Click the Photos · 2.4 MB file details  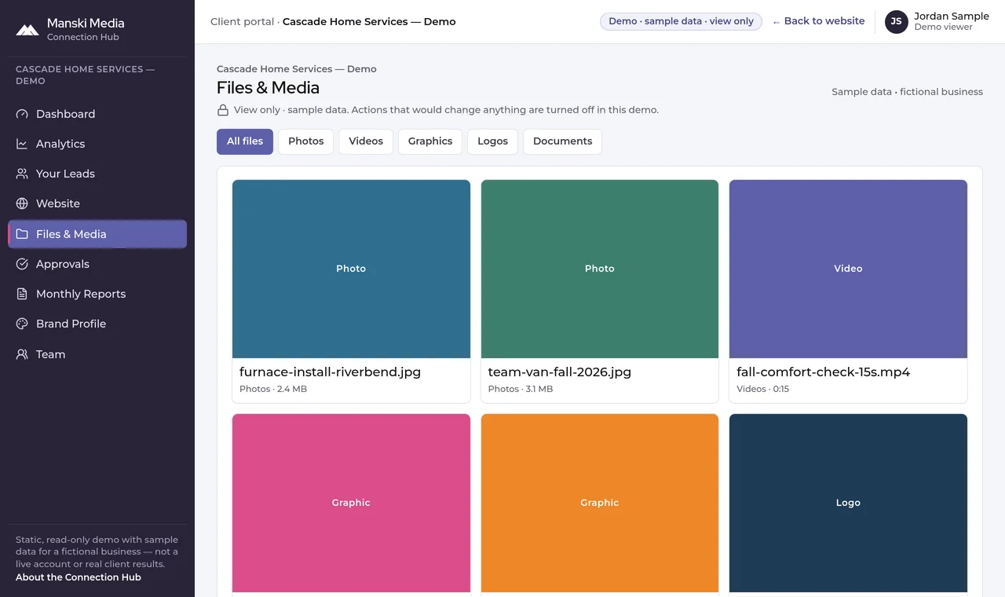(273, 389)
